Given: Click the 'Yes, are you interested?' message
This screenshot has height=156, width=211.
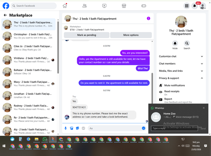Looking at the screenshot, I should click(135, 53).
